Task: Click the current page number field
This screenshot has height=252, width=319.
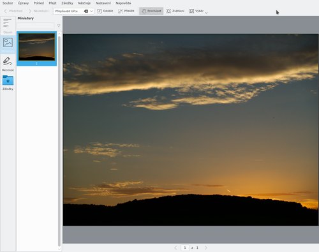Action: click(x=185, y=248)
